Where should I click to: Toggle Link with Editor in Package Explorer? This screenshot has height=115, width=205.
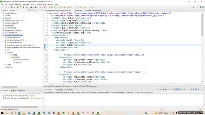pyautogui.click(x=31, y=10)
